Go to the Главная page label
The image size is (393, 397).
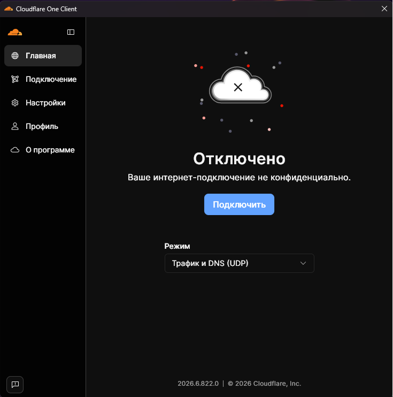41,56
